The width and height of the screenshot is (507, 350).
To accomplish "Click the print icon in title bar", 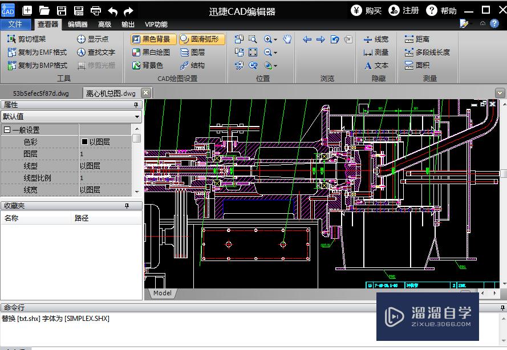I will pyautogui.click(x=96, y=11).
